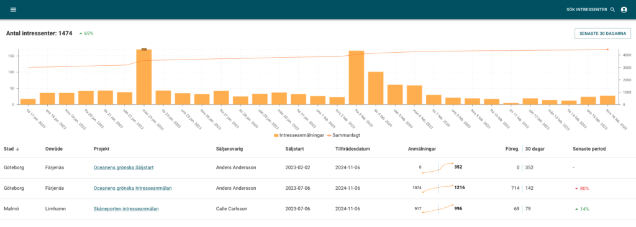Click Antal intressenter: 1474 heading
This screenshot has width=636, height=227.
pyautogui.click(x=39, y=33)
